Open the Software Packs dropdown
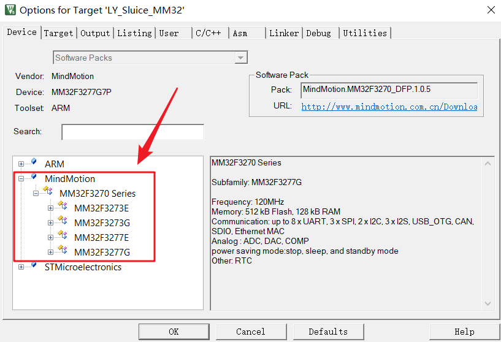This screenshot has height=342, width=501. (x=240, y=58)
